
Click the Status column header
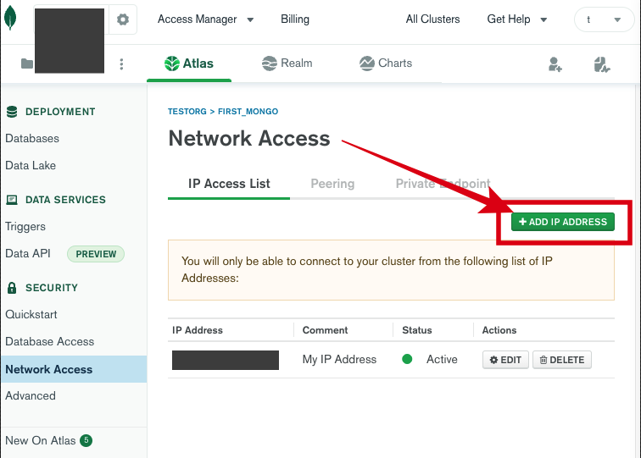click(x=417, y=330)
